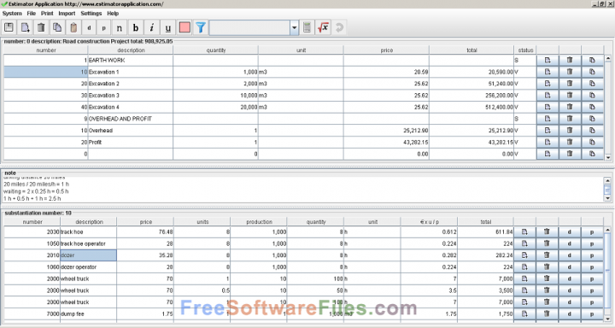
Task: Click the '512,400.00' total cell
Action: click(471, 107)
